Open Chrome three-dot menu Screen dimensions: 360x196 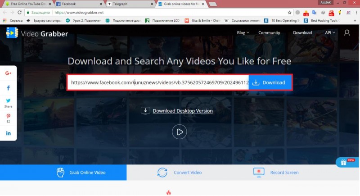tap(356, 13)
